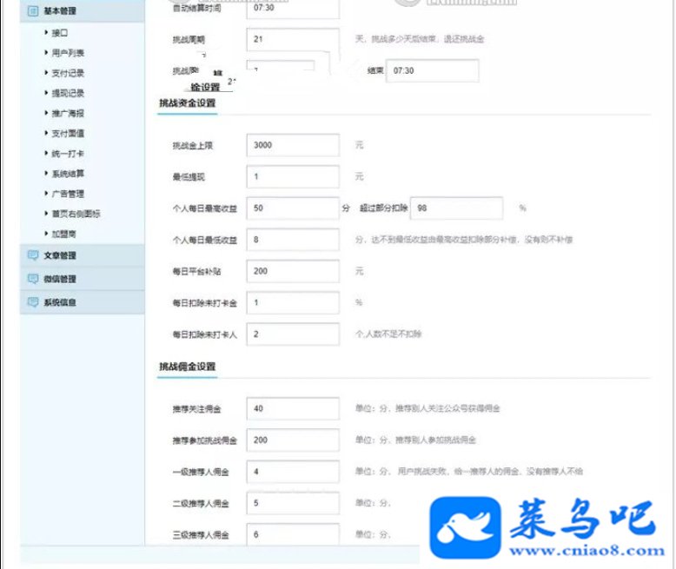Click the 结束 time field 07:30
676x569 pixels.
point(433,70)
